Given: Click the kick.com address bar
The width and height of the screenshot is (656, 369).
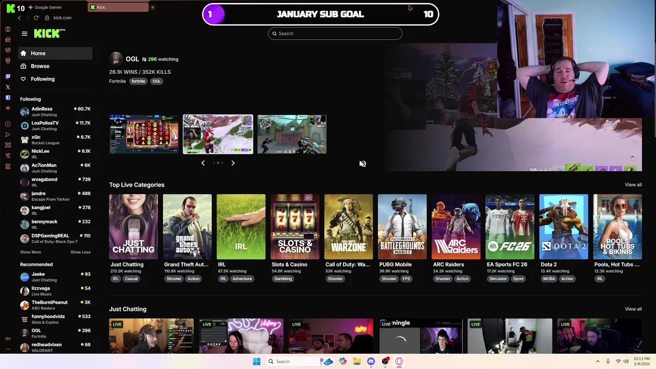Looking at the screenshot, I should pyautogui.click(x=63, y=17).
